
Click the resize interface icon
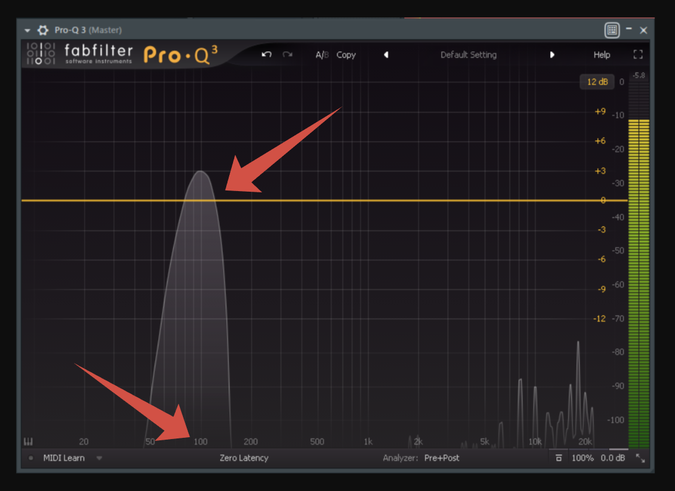coord(640,458)
